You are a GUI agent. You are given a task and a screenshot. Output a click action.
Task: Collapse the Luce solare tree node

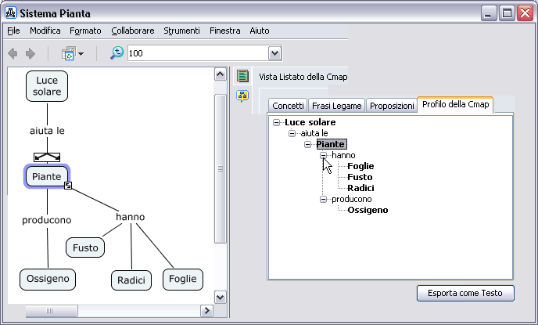[x=276, y=122]
